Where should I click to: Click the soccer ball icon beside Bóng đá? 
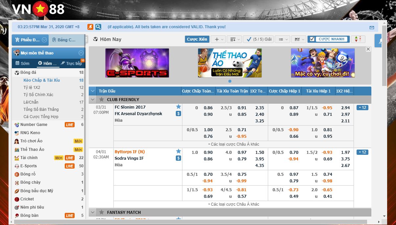tap(17, 72)
